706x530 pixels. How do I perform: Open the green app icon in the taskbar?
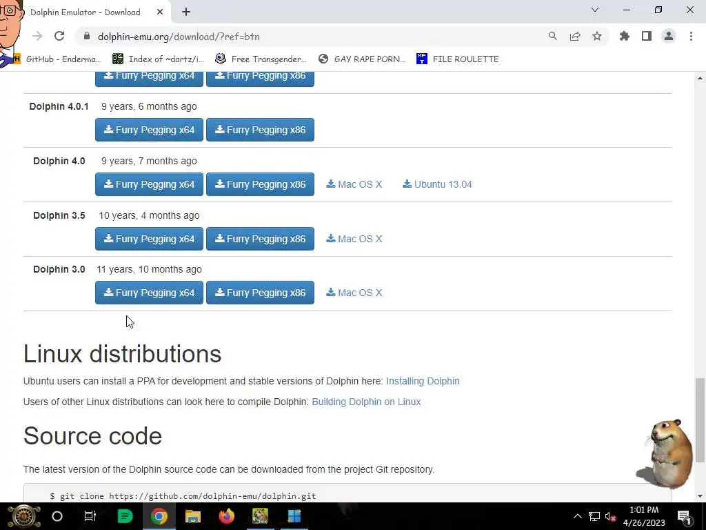125,516
